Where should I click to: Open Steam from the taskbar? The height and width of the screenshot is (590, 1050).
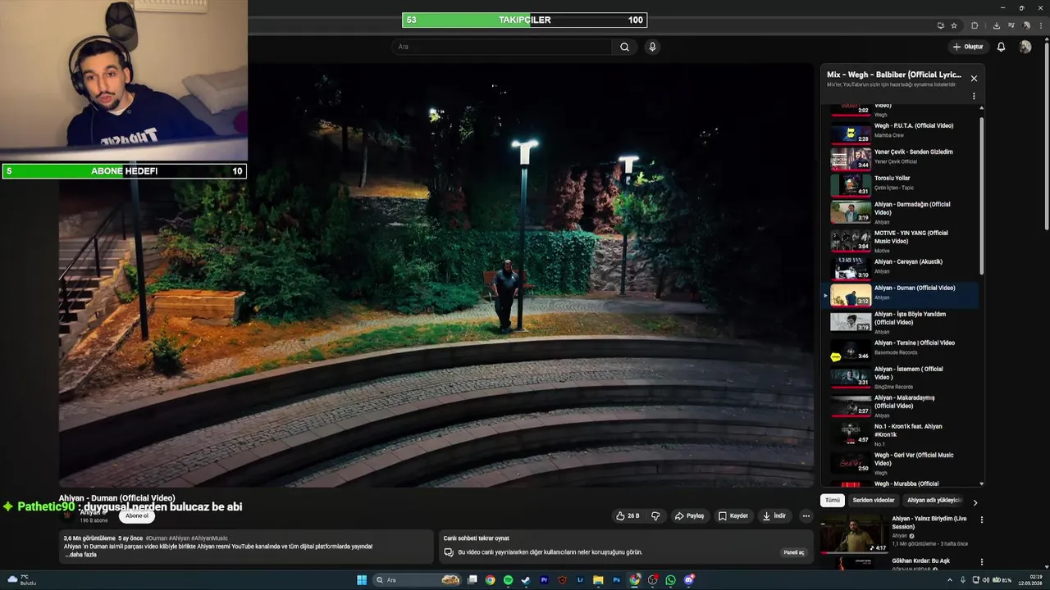pyautogui.click(x=526, y=580)
